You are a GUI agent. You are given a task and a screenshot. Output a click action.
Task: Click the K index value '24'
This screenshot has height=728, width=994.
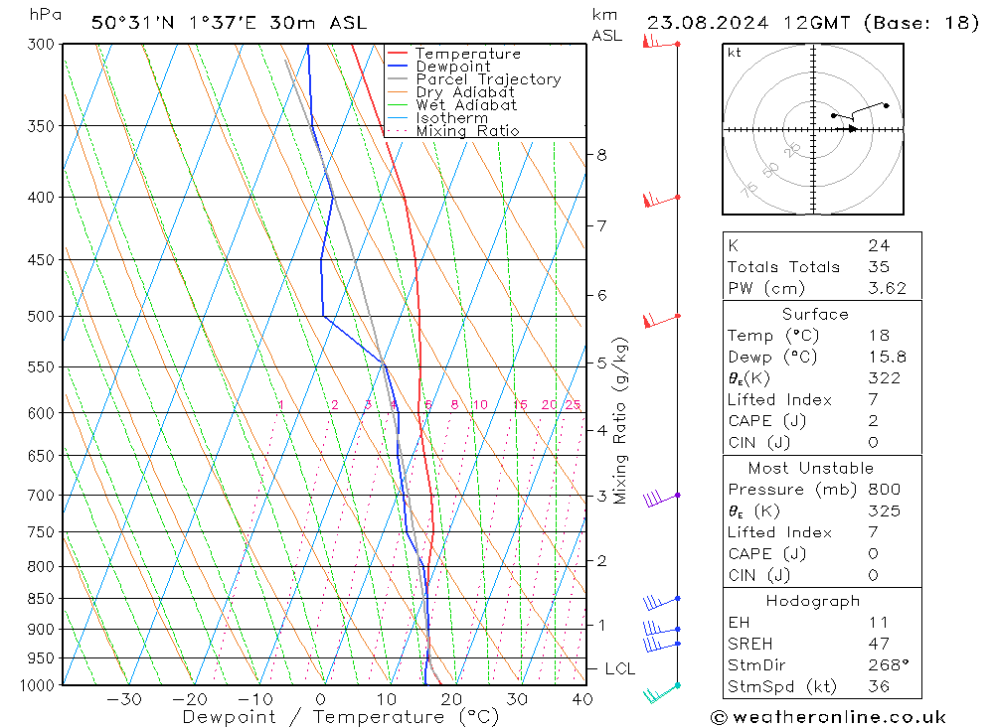pyautogui.click(x=879, y=246)
